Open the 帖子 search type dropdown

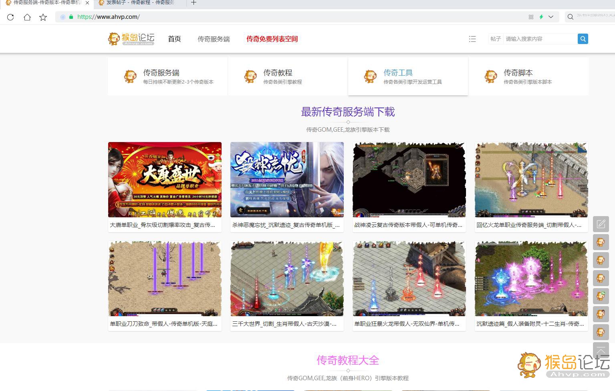point(496,39)
